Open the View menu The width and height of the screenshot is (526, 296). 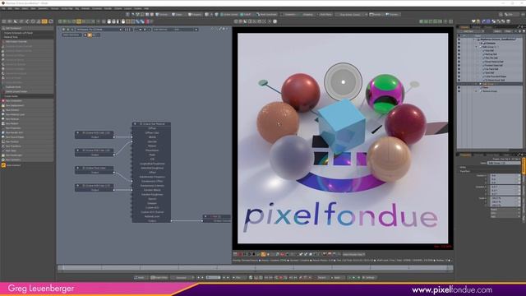click(17, 8)
